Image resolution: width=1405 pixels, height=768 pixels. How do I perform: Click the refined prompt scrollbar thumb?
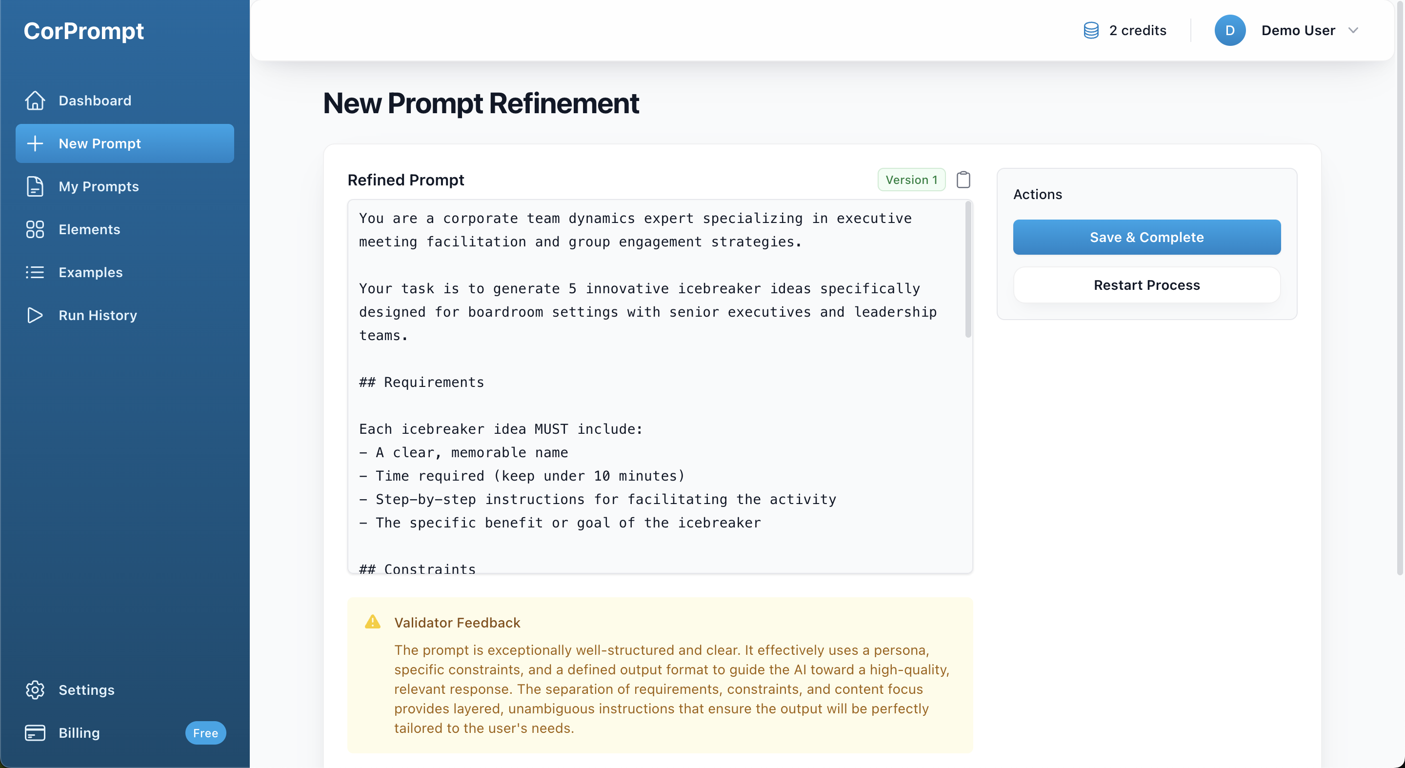(968, 269)
